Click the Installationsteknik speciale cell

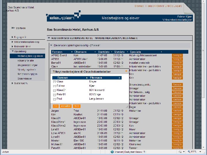(x=139, y=63)
